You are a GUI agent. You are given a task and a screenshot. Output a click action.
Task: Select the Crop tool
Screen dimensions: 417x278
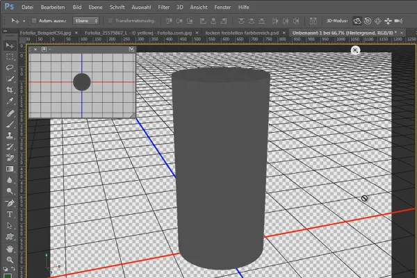(x=10, y=90)
